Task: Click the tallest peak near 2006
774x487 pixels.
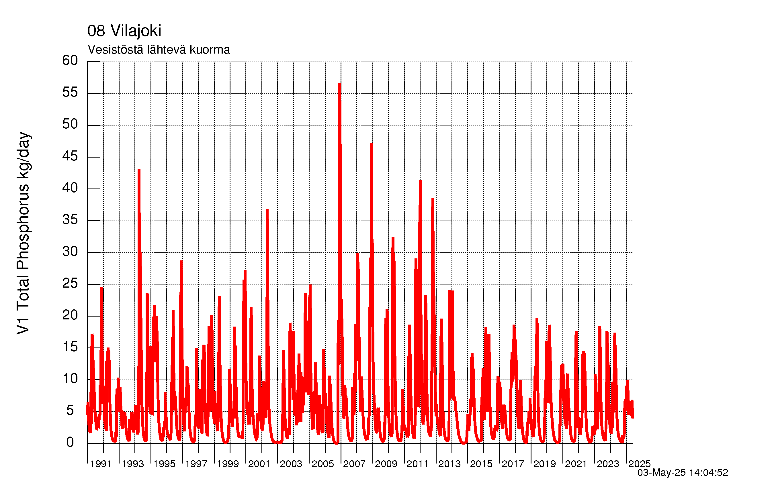Action: 340,84
